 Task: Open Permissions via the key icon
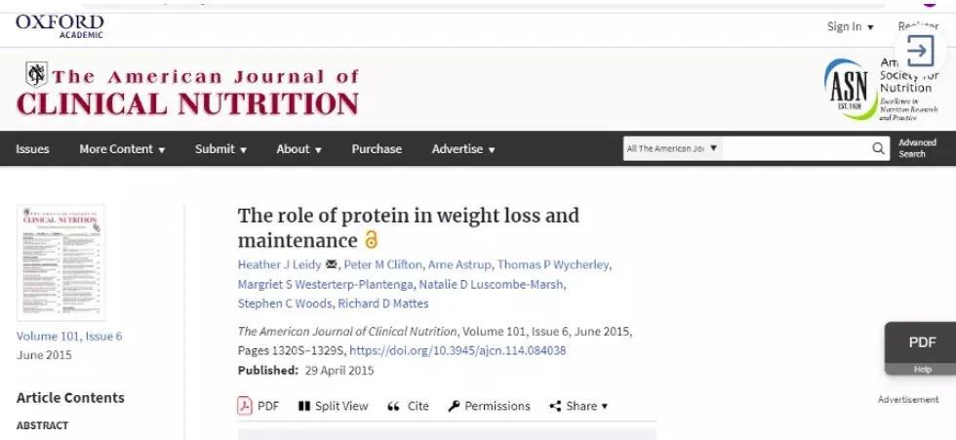click(x=454, y=406)
